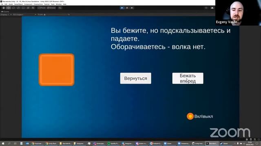This screenshot has height=146, width=261.
Task: Open the 16:9 Aspect dropdown
Action: pos(24,15)
